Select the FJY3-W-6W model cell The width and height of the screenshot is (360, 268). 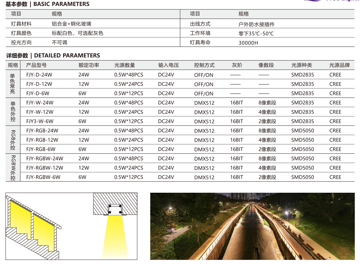coord(40,121)
